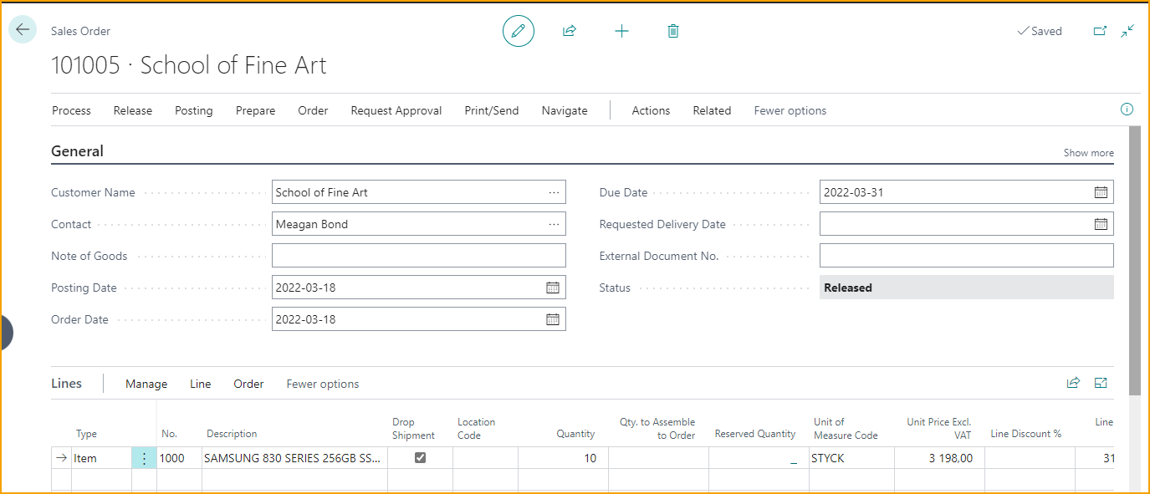Click the trash delete icon
Image resolution: width=1150 pixels, height=494 pixels.
pos(673,31)
